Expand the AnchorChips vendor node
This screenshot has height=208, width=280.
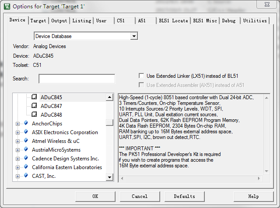click(x=17, y=124)
